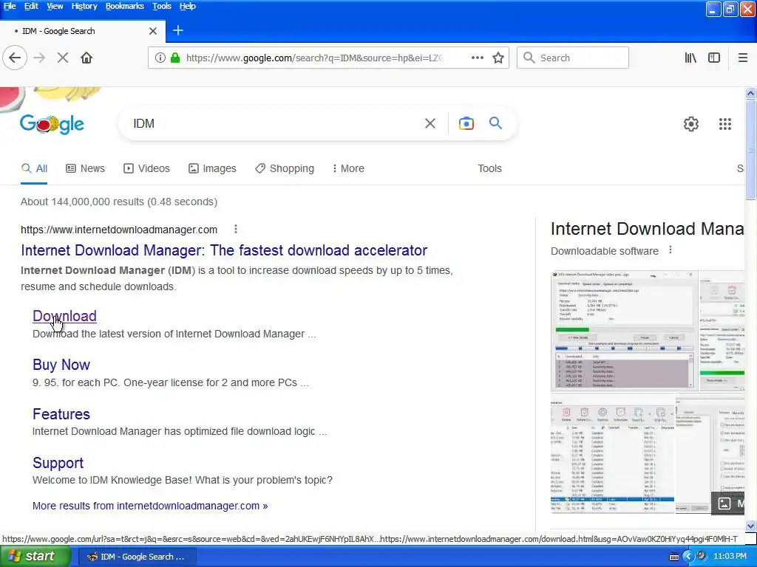Open the Bookmarks menu

tap(124, 6)
